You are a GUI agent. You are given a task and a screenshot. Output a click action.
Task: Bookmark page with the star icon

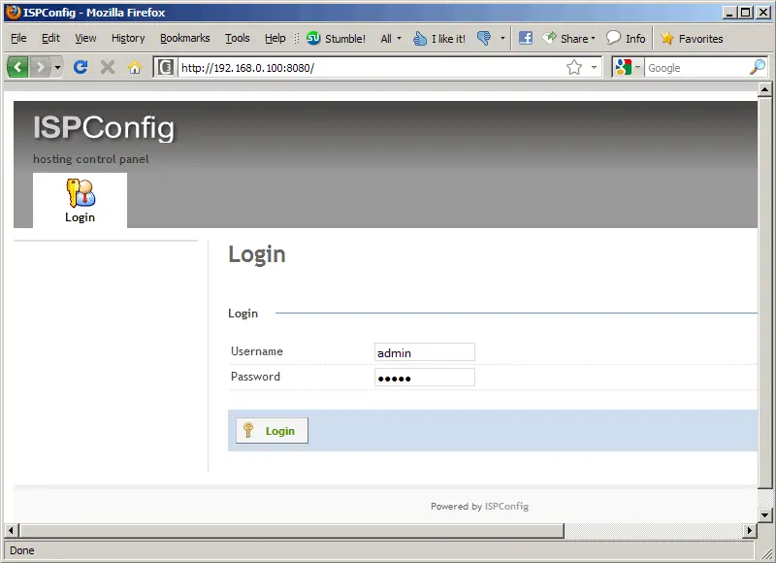click(574, 67)
